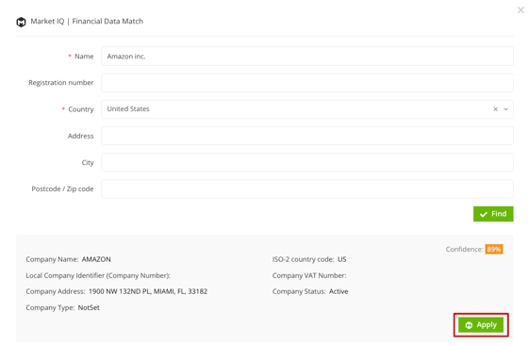Image resolution: width=529 pixels, height=345 pixels.
Task: Click into the City input field
Action: click(307, 162)
